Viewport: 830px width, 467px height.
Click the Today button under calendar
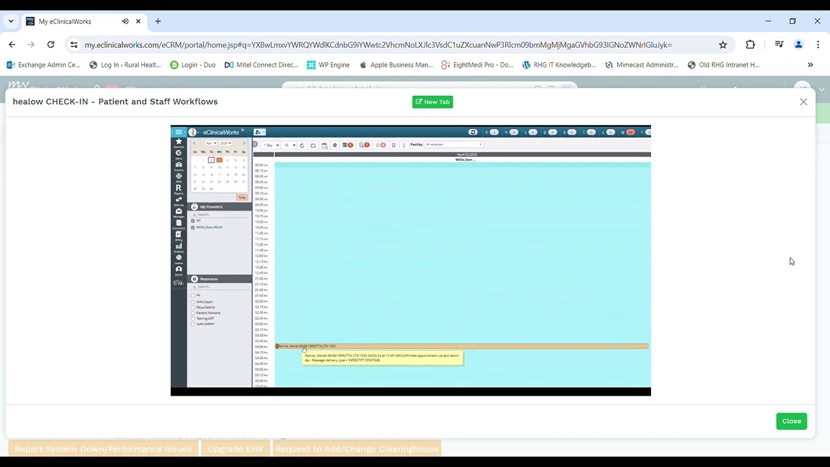tap(242, 197)
